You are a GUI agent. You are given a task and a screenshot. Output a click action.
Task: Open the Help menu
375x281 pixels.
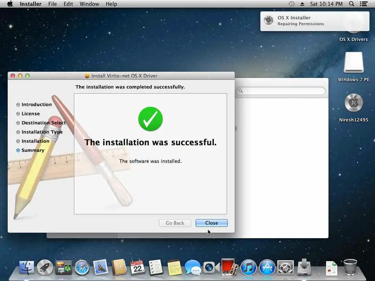(x=111, y=4)
